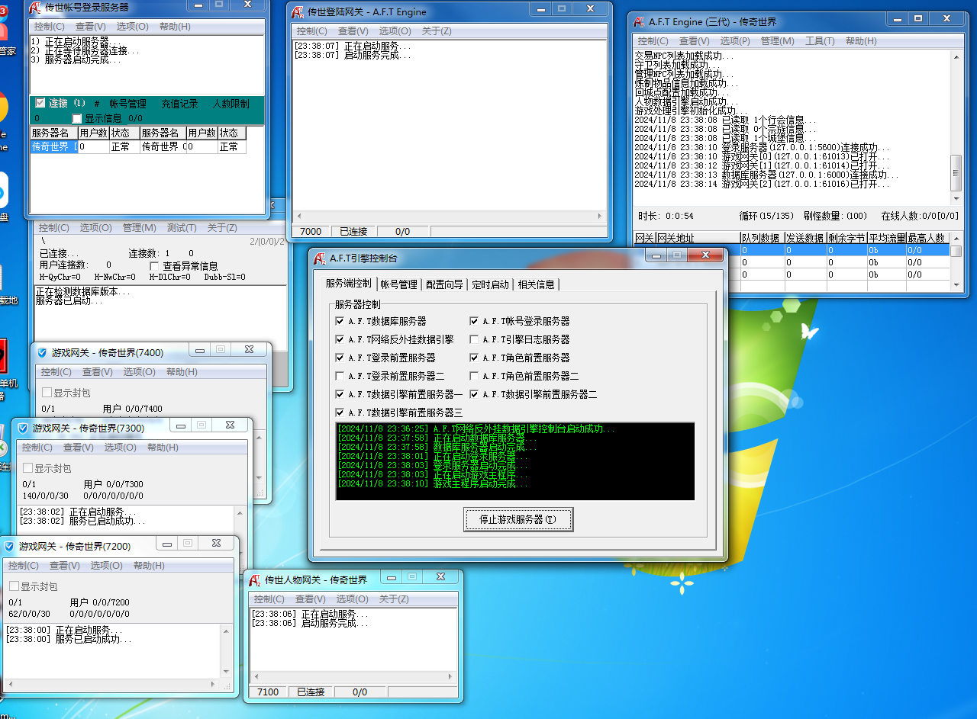
Task: Open 工具(T) menu in A.F.T Engine (三代)
Action: pyautogui.click(x=821, y=41)
